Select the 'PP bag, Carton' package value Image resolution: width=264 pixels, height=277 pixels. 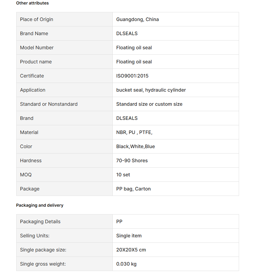pyautogui.click(x=133, y=189)
